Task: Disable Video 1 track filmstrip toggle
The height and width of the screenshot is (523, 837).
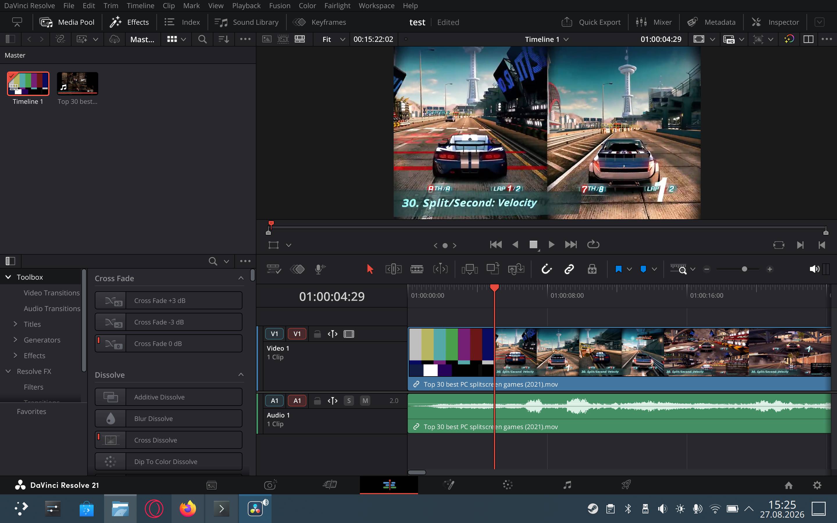Action: point(349,334)
